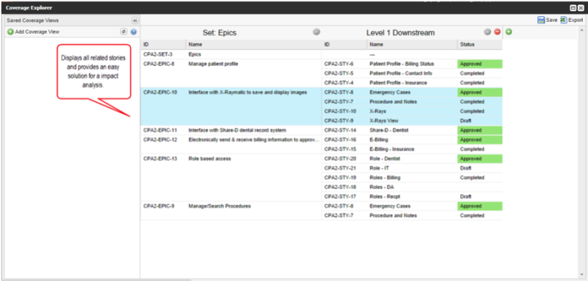Open settings gear for Set: Epics

coord(317,32)
